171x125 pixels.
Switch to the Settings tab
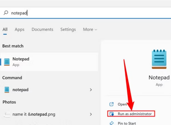[x=68, y=29]
